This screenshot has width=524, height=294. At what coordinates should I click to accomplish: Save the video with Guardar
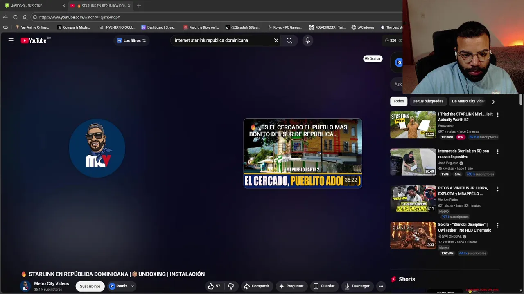[x=324, y=286]
